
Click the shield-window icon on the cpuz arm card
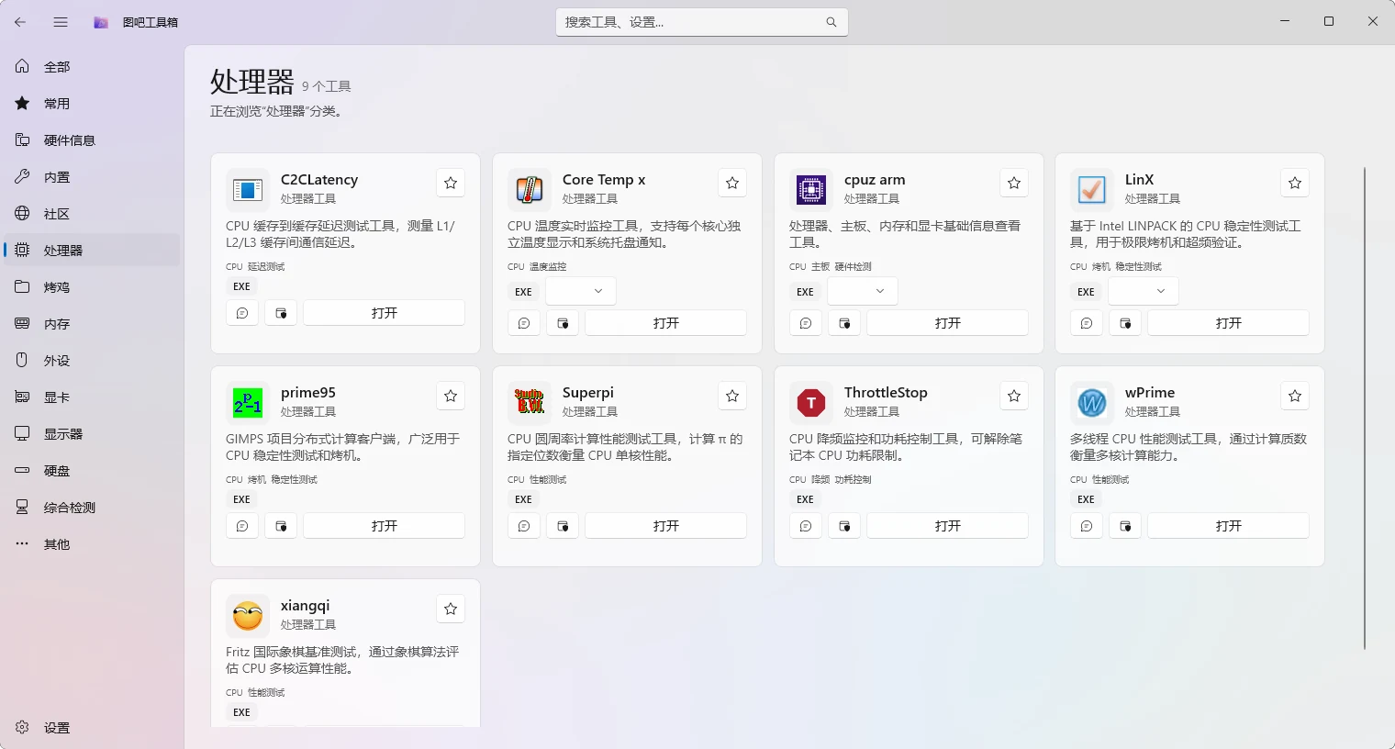844,323
